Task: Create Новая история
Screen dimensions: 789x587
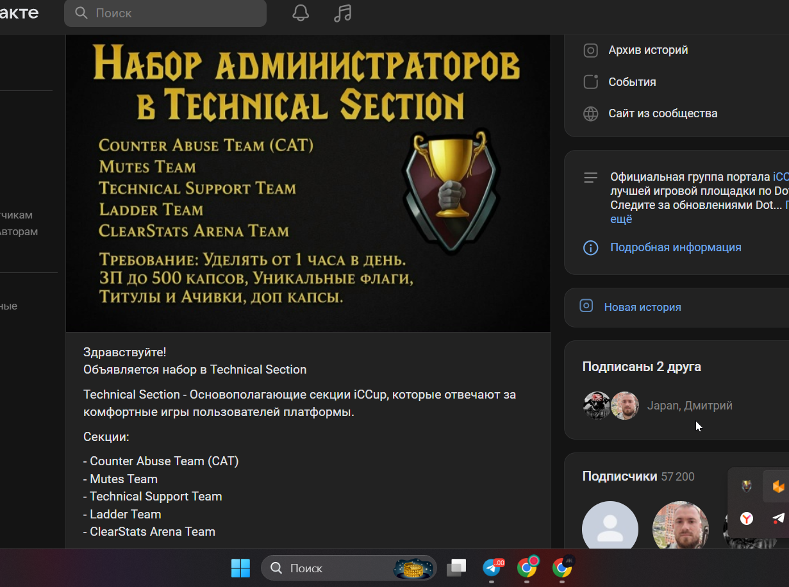Action: [642, 307]
